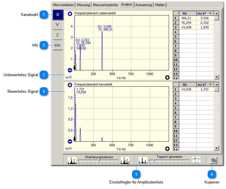Click the Kopieren copy icon button

[x=213, y=160]
